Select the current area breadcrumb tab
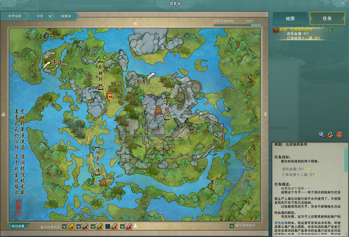This screenshot has height=237, width=349. [66, 16]
